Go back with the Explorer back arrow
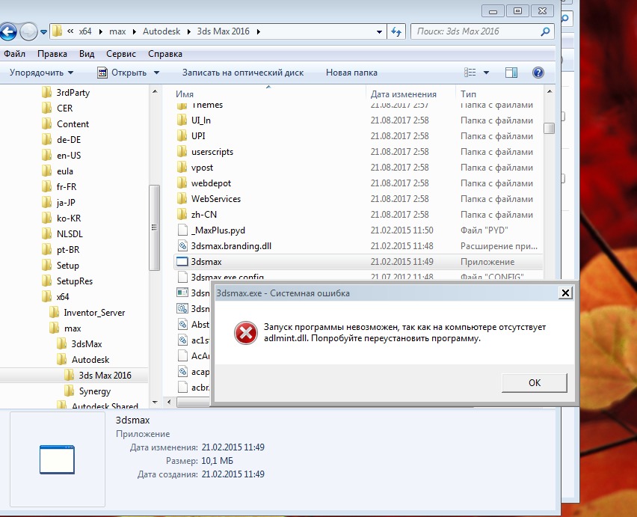 point(7,31)
